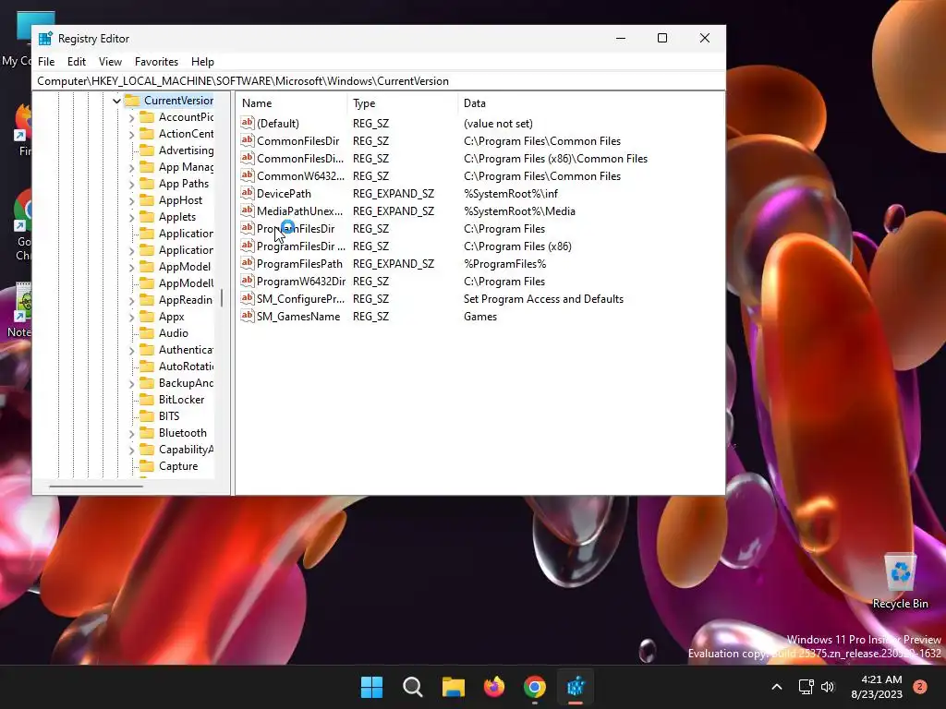This screenshot has width=946, height=709.
Task: Select the CommonW6432 value name
Action: pyautogui.click(x=300, y=176)
